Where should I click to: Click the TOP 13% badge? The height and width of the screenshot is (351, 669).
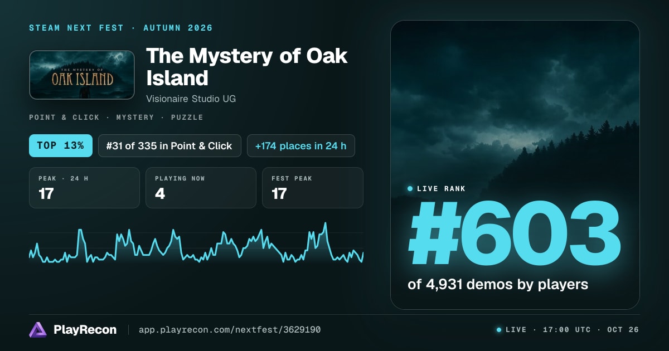coord(60,145)
